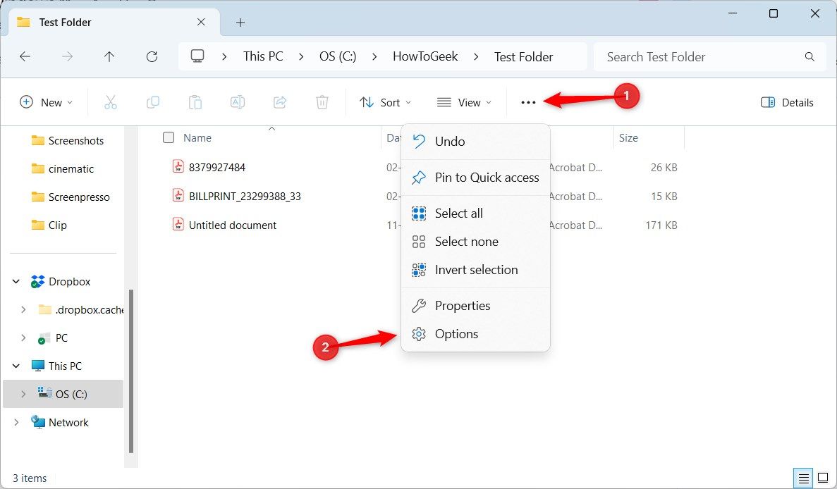The width and height of the screenshot is (837, 489).
Task: Choose Invert selection in the menu
Action: coord(476,270)
